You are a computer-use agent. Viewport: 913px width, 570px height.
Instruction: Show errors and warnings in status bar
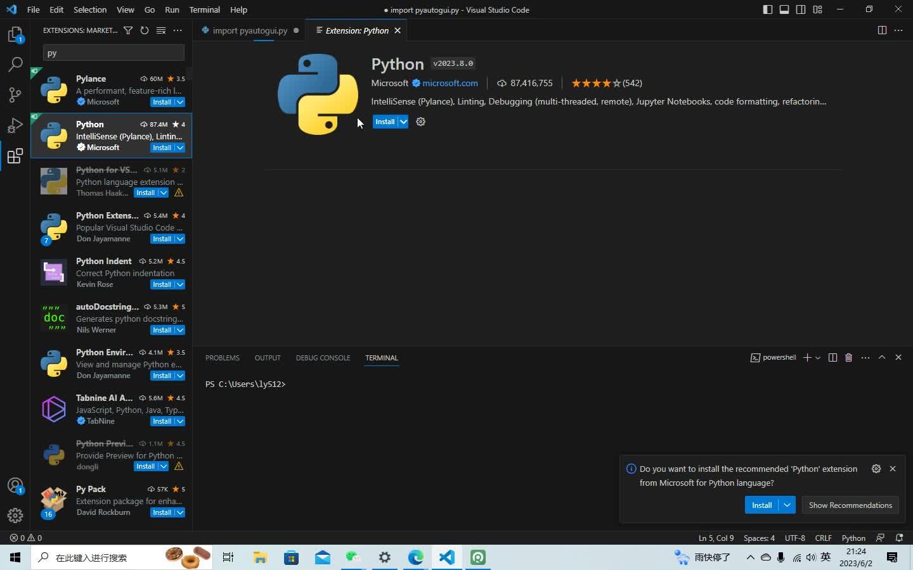(x=26, y=538)
